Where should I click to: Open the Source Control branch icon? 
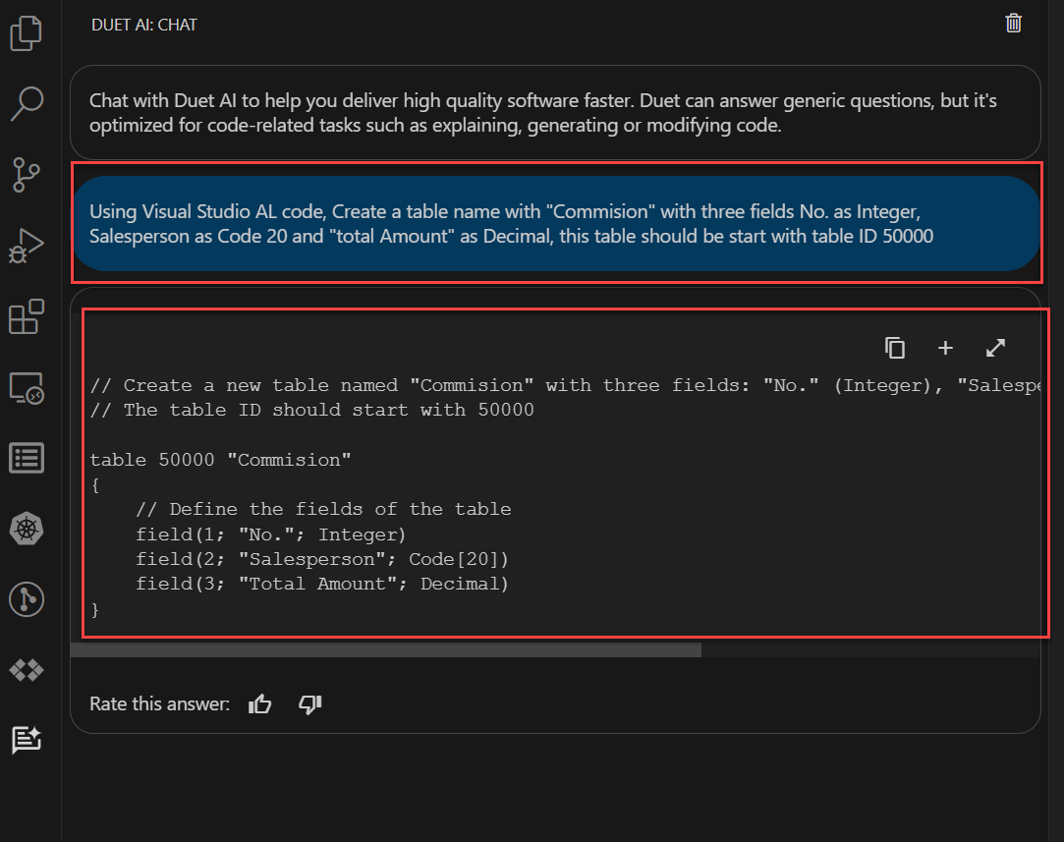(x=27, y=174)
